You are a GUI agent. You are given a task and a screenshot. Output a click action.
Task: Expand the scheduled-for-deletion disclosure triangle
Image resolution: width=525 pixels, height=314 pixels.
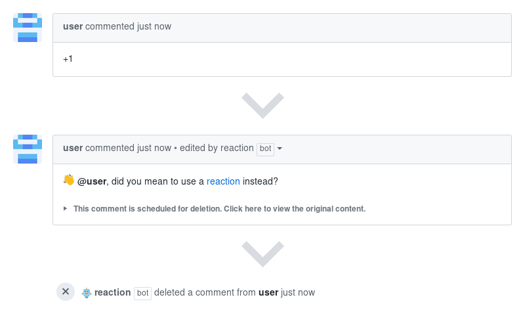pos(65,208)
